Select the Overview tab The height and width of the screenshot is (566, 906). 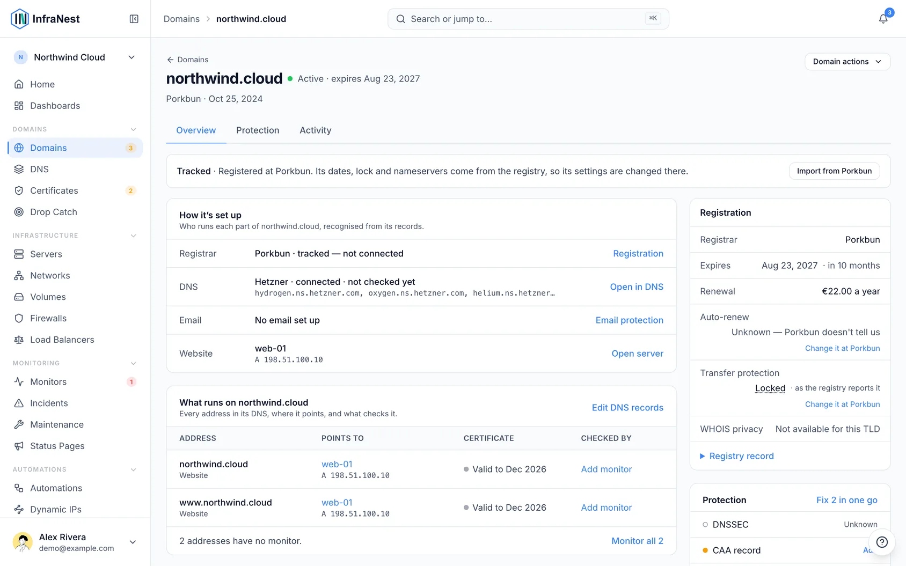pos(196,130)
